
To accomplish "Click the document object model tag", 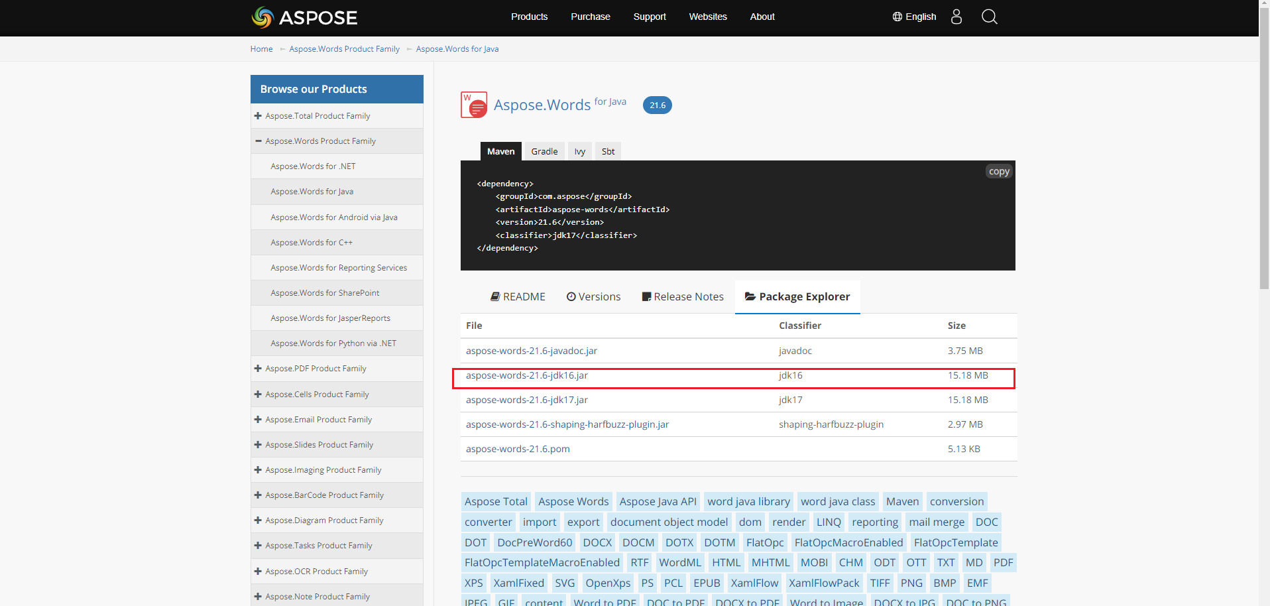I will coord(669,522).
